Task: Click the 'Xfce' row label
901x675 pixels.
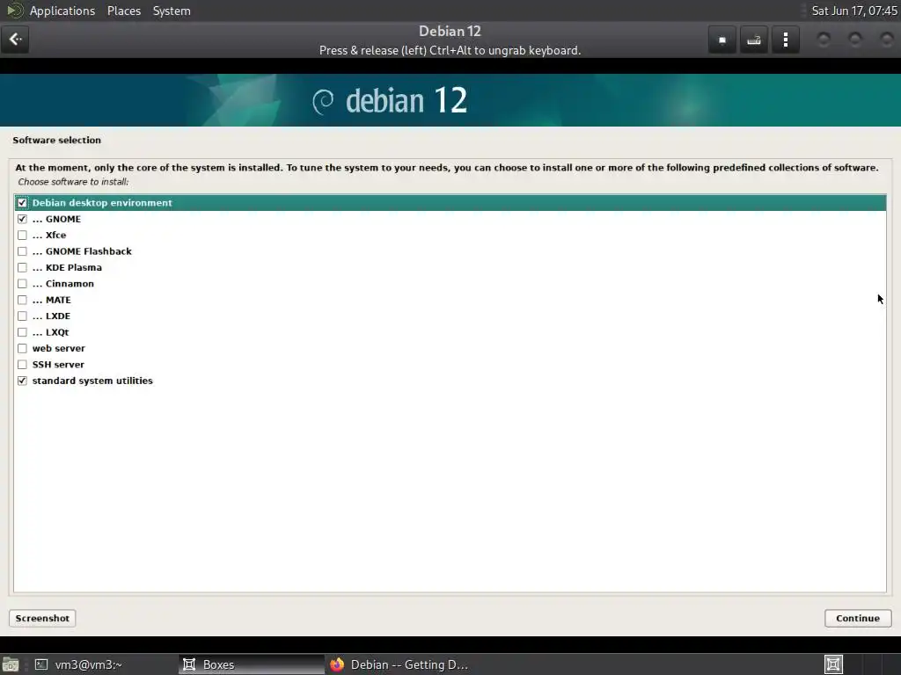Action: pyautogui.click(x=55, y=235)
